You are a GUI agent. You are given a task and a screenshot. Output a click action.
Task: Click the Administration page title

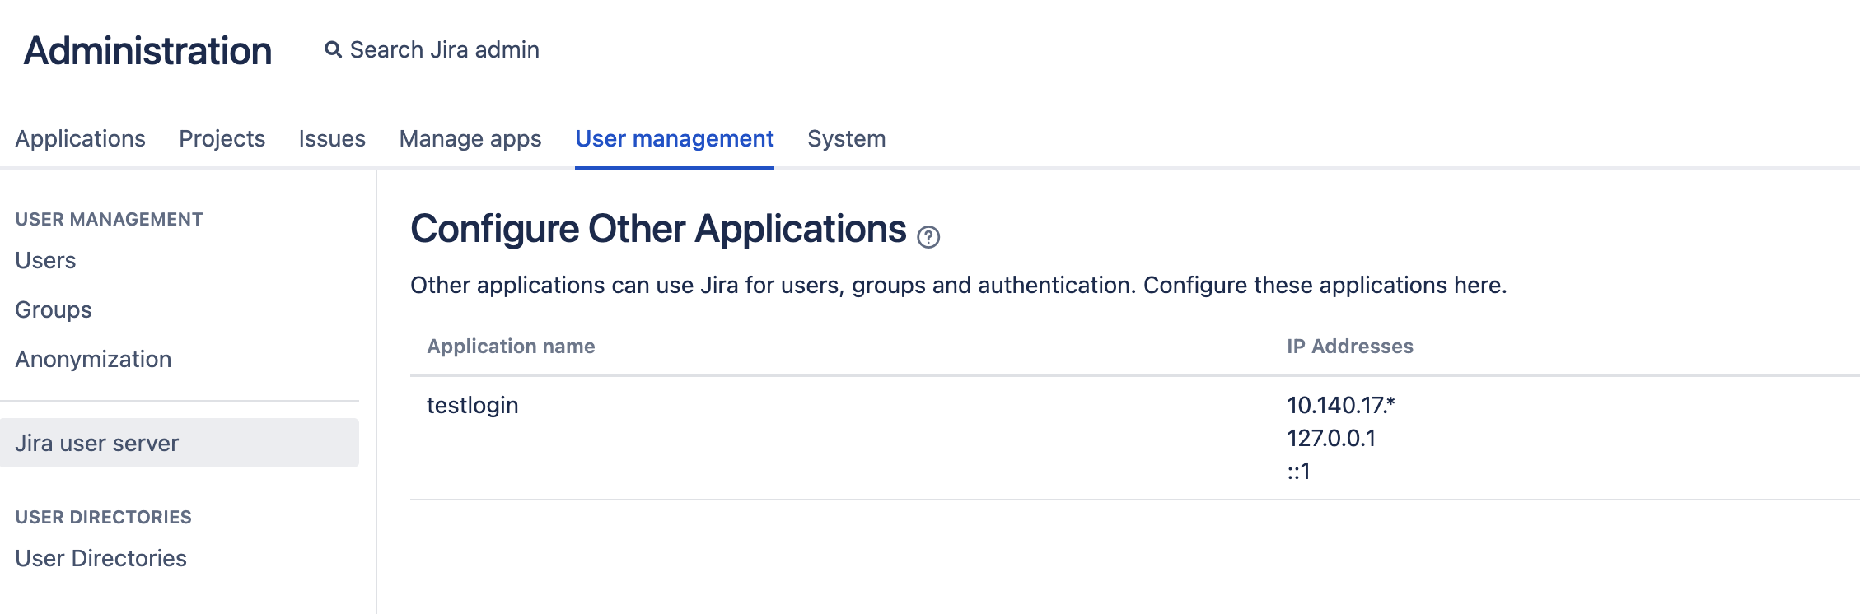147,50
